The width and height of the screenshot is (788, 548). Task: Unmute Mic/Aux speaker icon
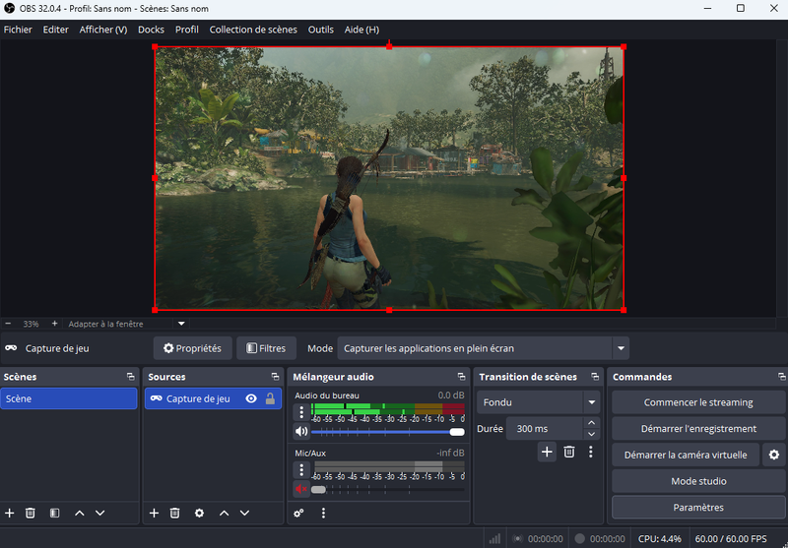(x=301, y=489)
